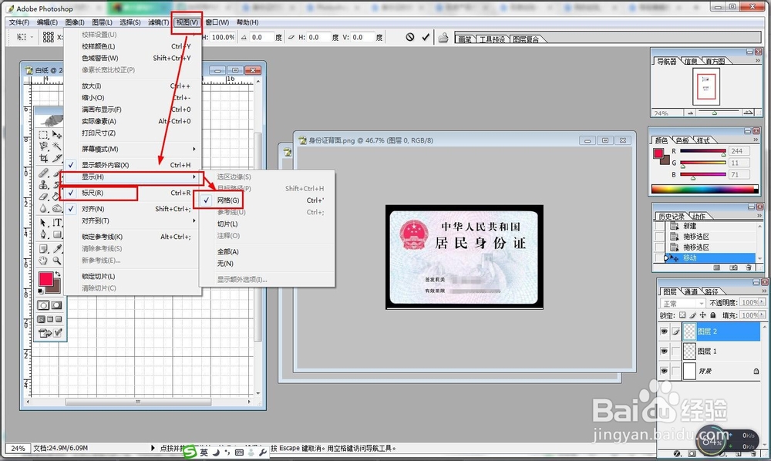Reset to default black and white colors
771x461 pixels.
pyautogui.click(x=41, y=291)
